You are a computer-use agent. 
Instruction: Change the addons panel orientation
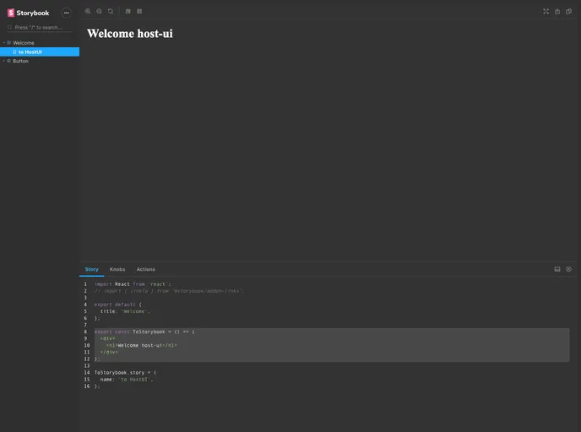click(557, 269)
